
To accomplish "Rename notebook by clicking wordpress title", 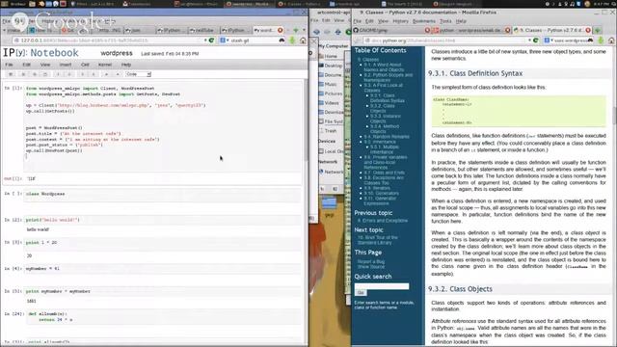I will [x=117, y=53].
